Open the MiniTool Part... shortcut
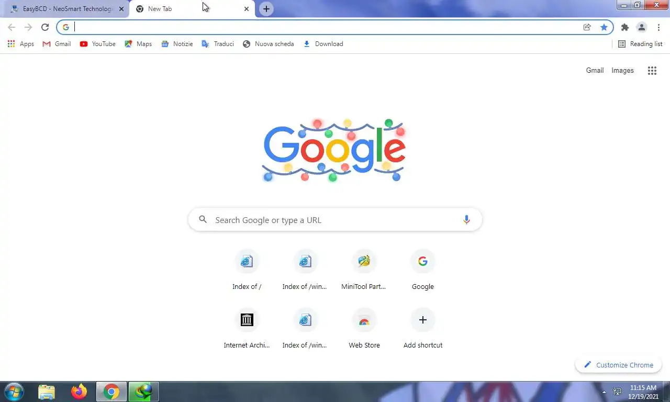Viewport: 670px width, 402px height. pos(364,270)
